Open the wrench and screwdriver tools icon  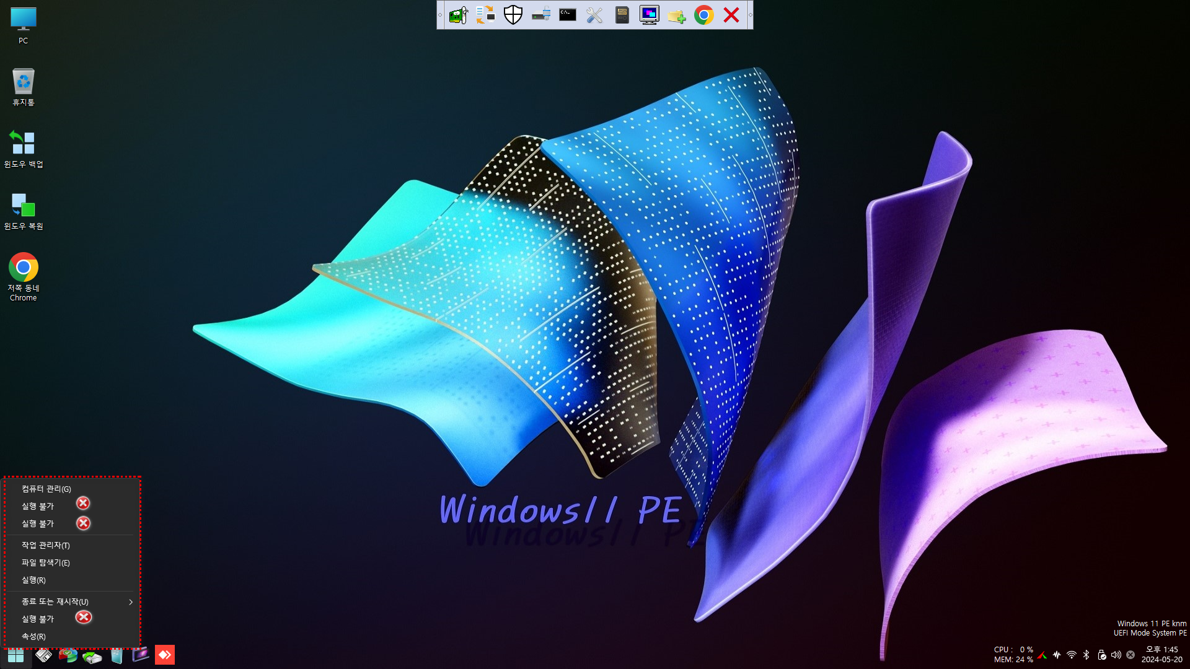coord(594,15)
